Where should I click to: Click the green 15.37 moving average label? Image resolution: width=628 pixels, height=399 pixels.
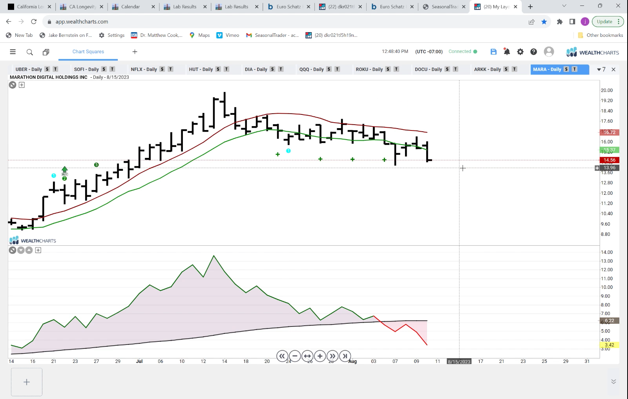point(610,150)
